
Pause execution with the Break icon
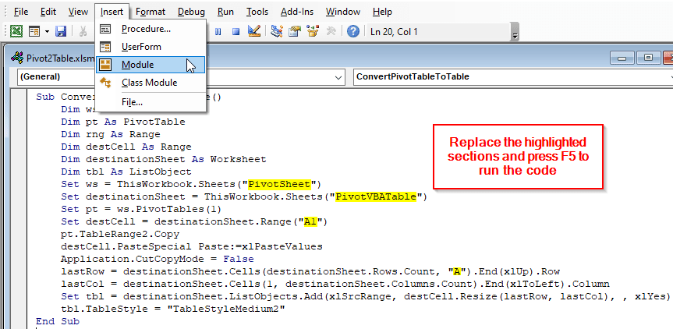(218, 31)
